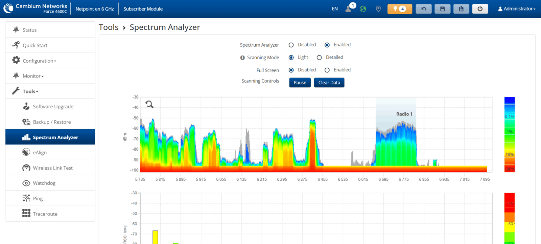Click the notifications lightbulb button
541x244 pixels.
coord(399,9)
